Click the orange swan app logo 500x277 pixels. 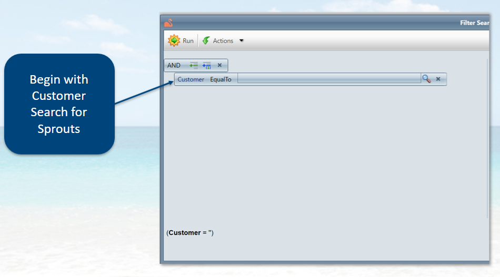click(168, 23)
